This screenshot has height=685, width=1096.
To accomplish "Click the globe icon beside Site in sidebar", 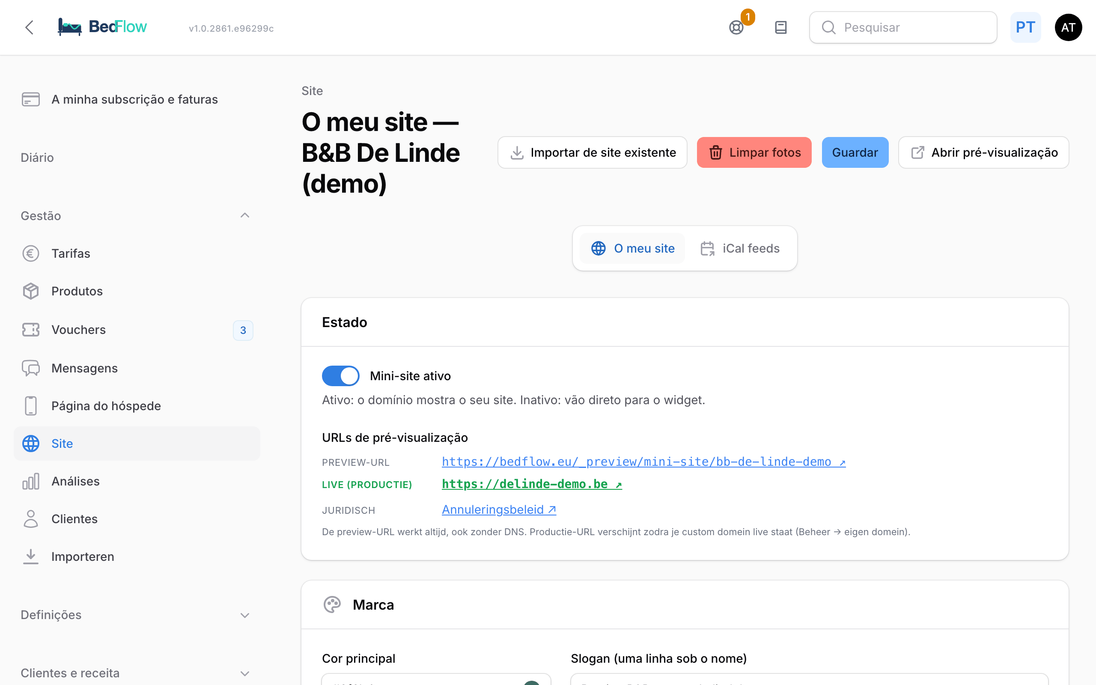I will (31, 444).
